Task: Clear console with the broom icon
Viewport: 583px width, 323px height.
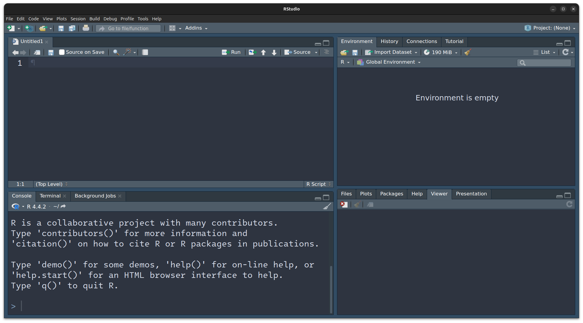Action: pos(327,206)
